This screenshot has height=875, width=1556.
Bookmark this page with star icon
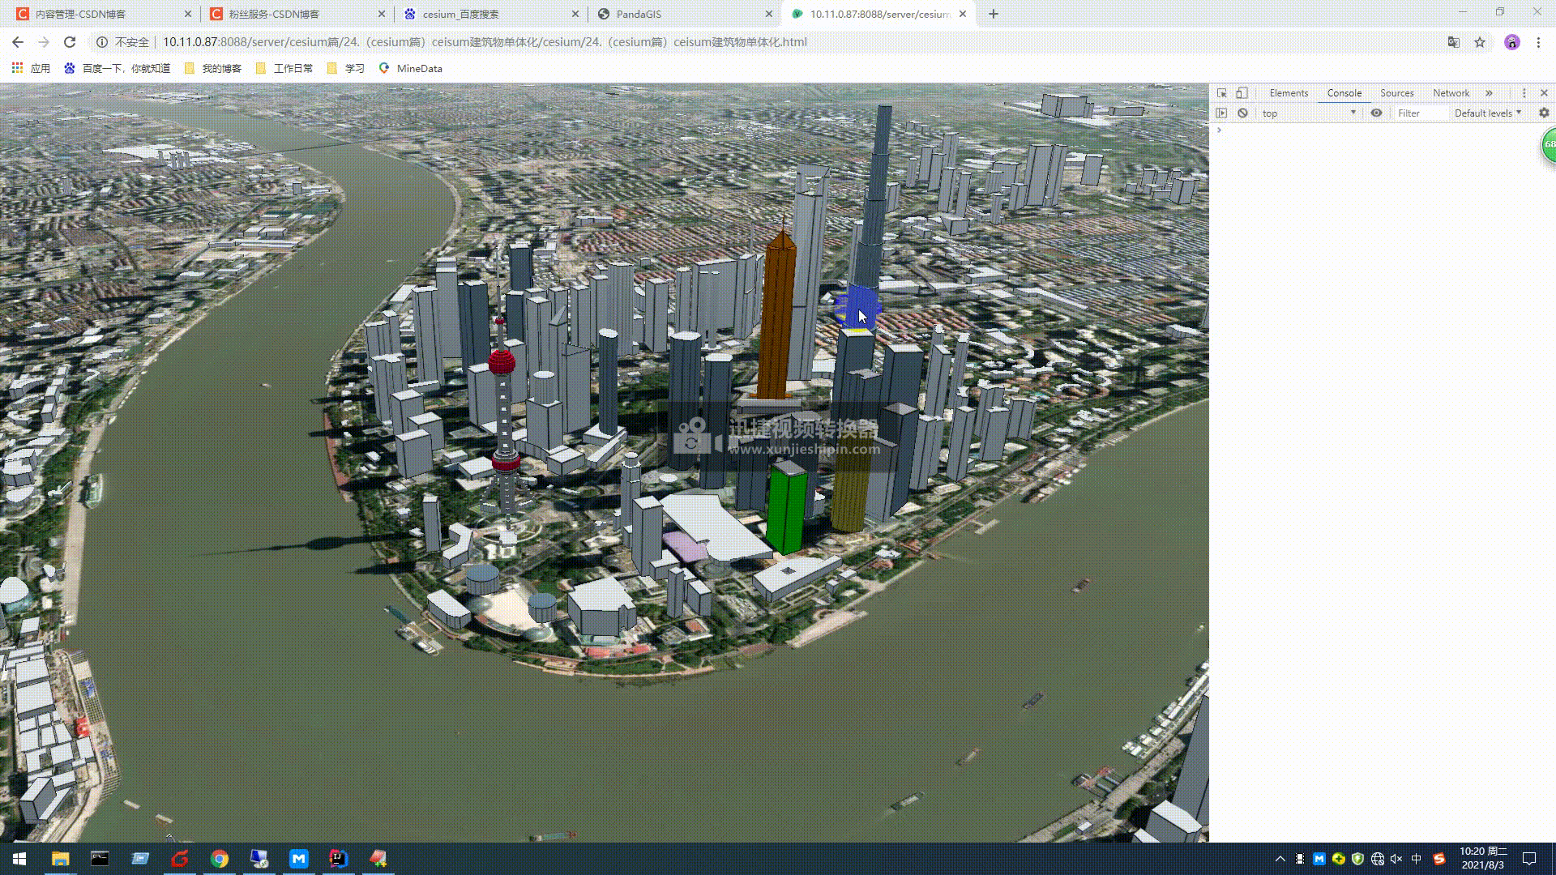pyautogui.click(x=1480, y=42)
